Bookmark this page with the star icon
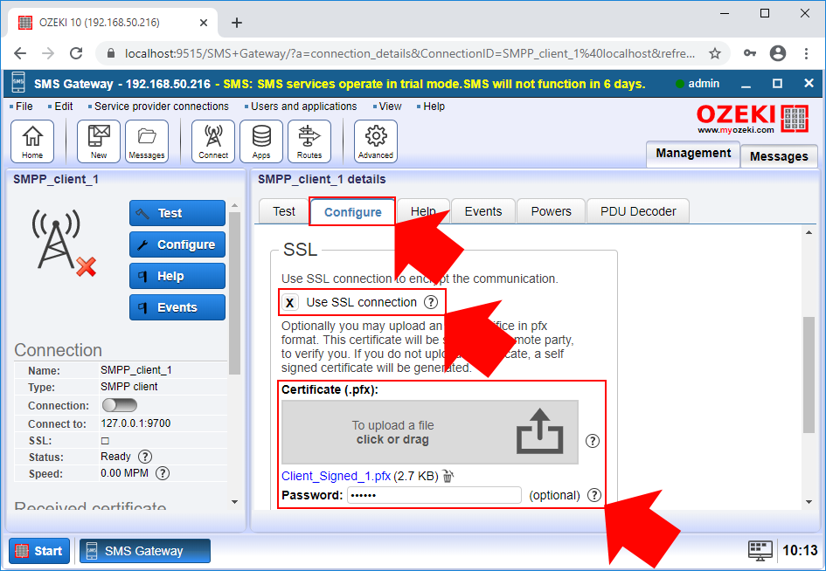 714,53
